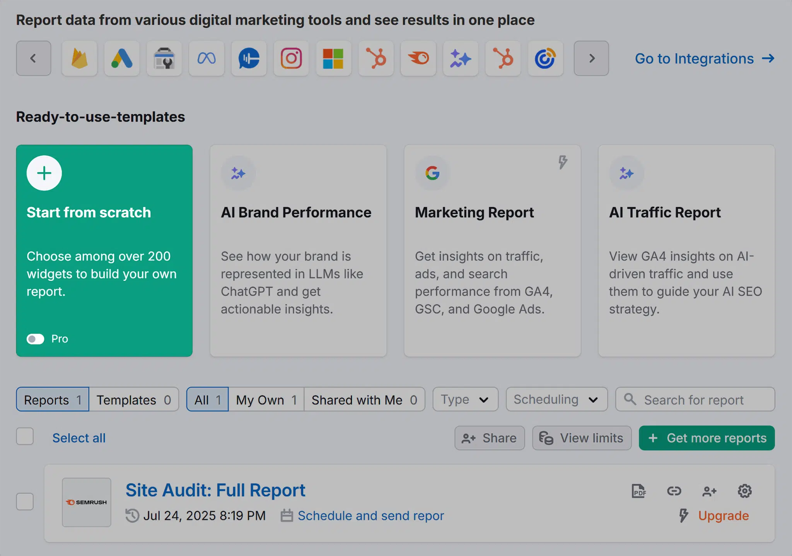Click the Upgrade link
This screenshot has width=792, height=556.
[x=724, y=516]
